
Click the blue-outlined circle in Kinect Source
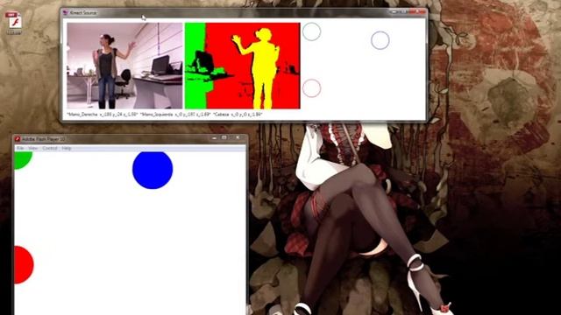click(x=380, y=40)
